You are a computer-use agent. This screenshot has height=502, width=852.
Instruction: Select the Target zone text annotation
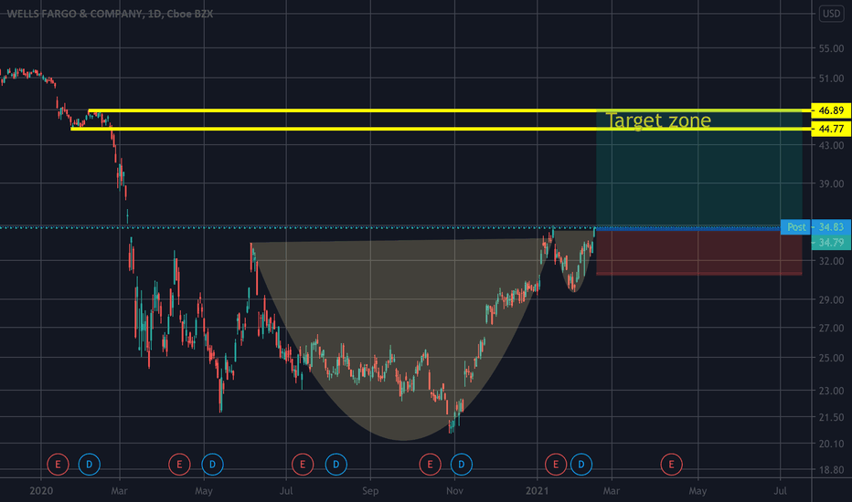658,120
